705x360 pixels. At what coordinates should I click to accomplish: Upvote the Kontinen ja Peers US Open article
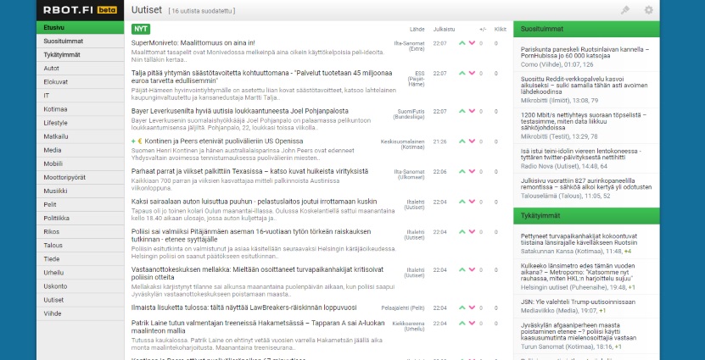pos(462,141)
